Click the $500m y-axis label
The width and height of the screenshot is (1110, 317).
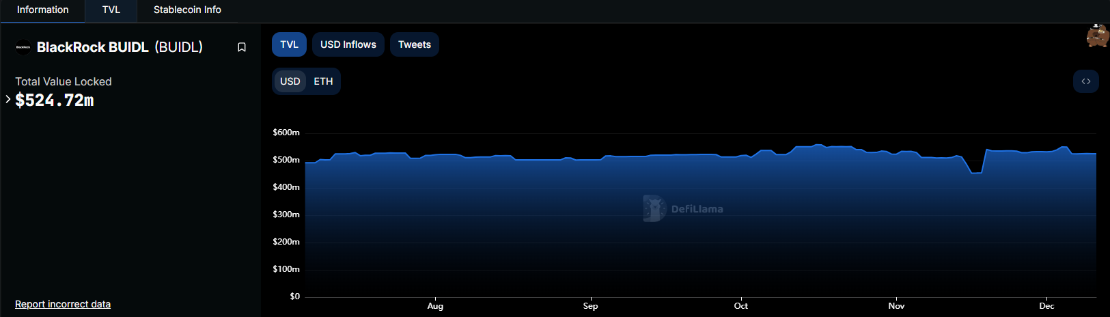tap(286, 160)
